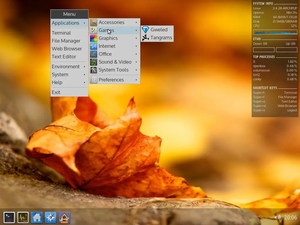Click the RAM 64.6MiB/1.13GiB value
Image resolution: width=300 pixels, height=225 pixels.
coord(285,17)
